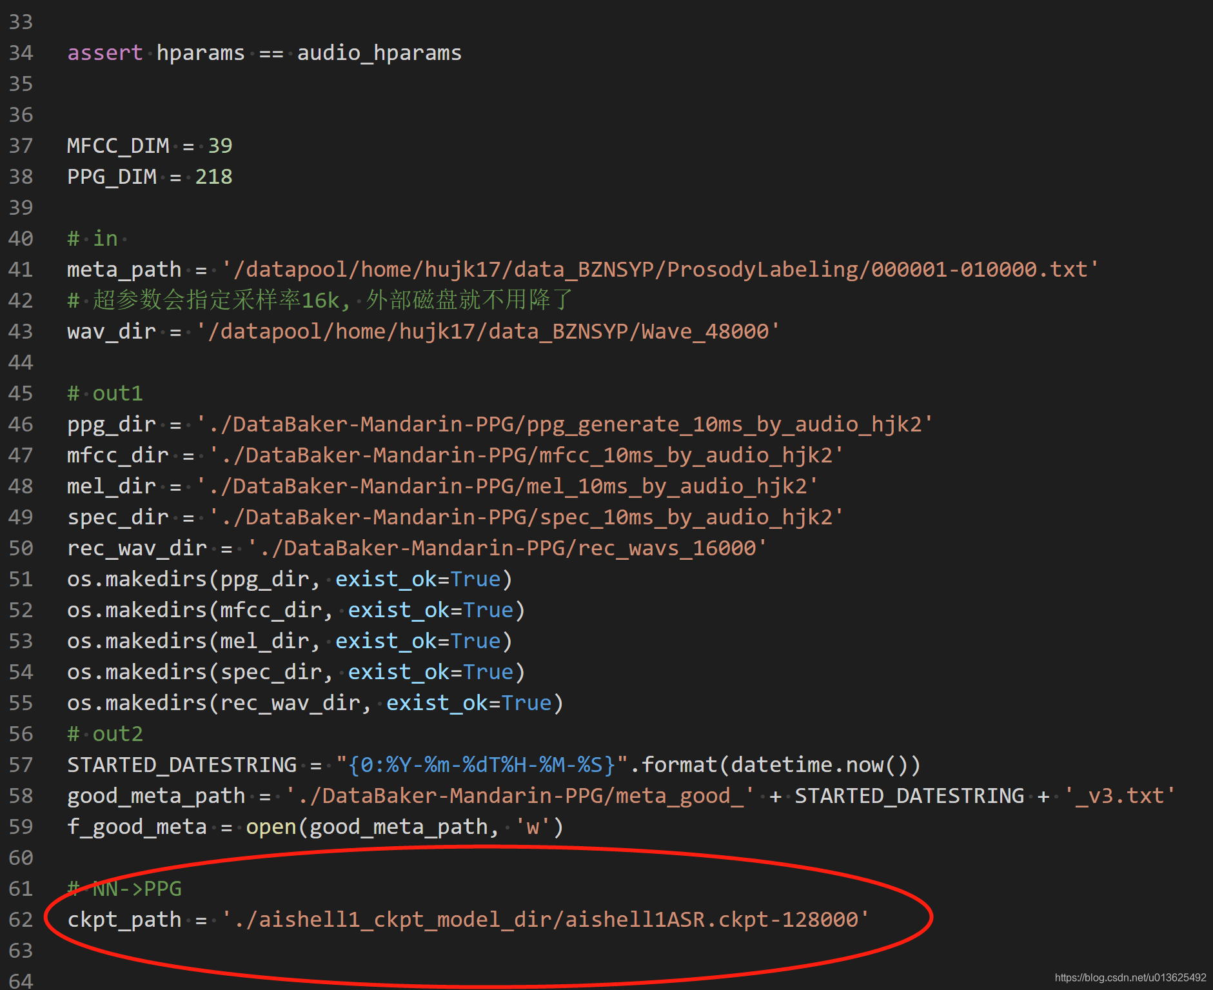Click the value 39 on MFCC_DIM line
The width and height of the screenshot is (1213, 990).
click(x=220, y=146)
